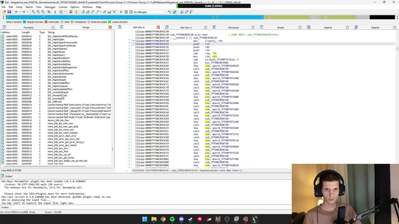Jump forward with the right arrow toolbar icon
Viewport: 399px width, 224px height.
click(x=24, y=12)
